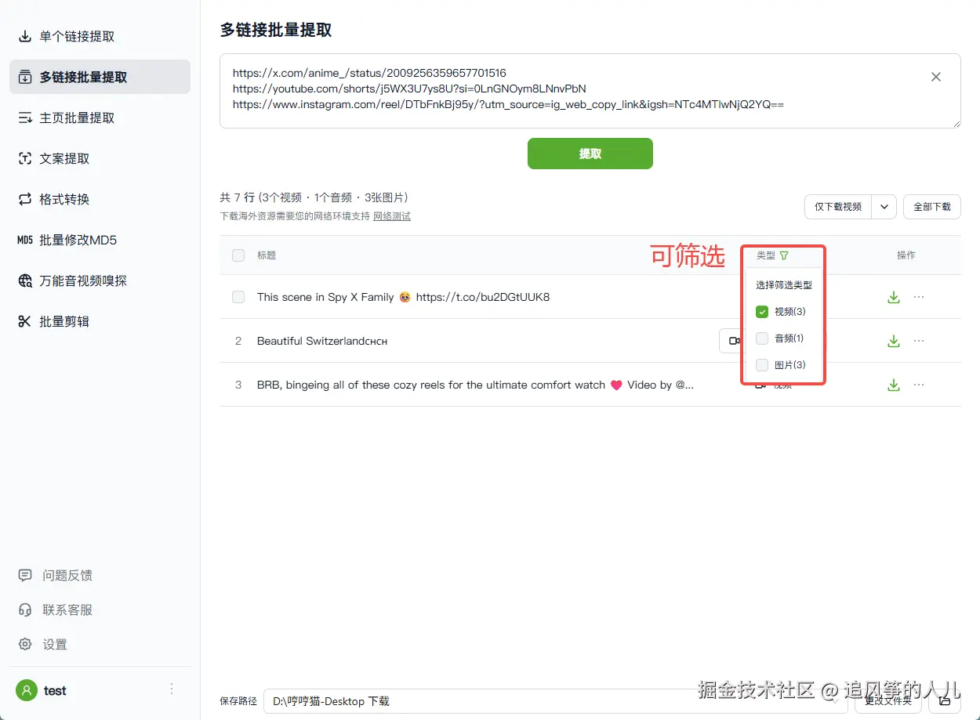Check the Spy X Family row checkbox
This screenshot has height=720, width=980.
(x=238, y=297)
